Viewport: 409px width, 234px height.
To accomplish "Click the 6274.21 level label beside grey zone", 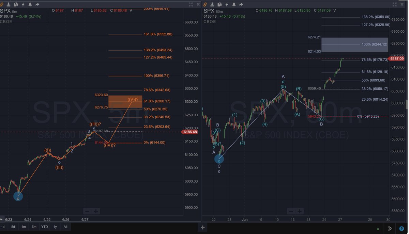I will (314, 37).
